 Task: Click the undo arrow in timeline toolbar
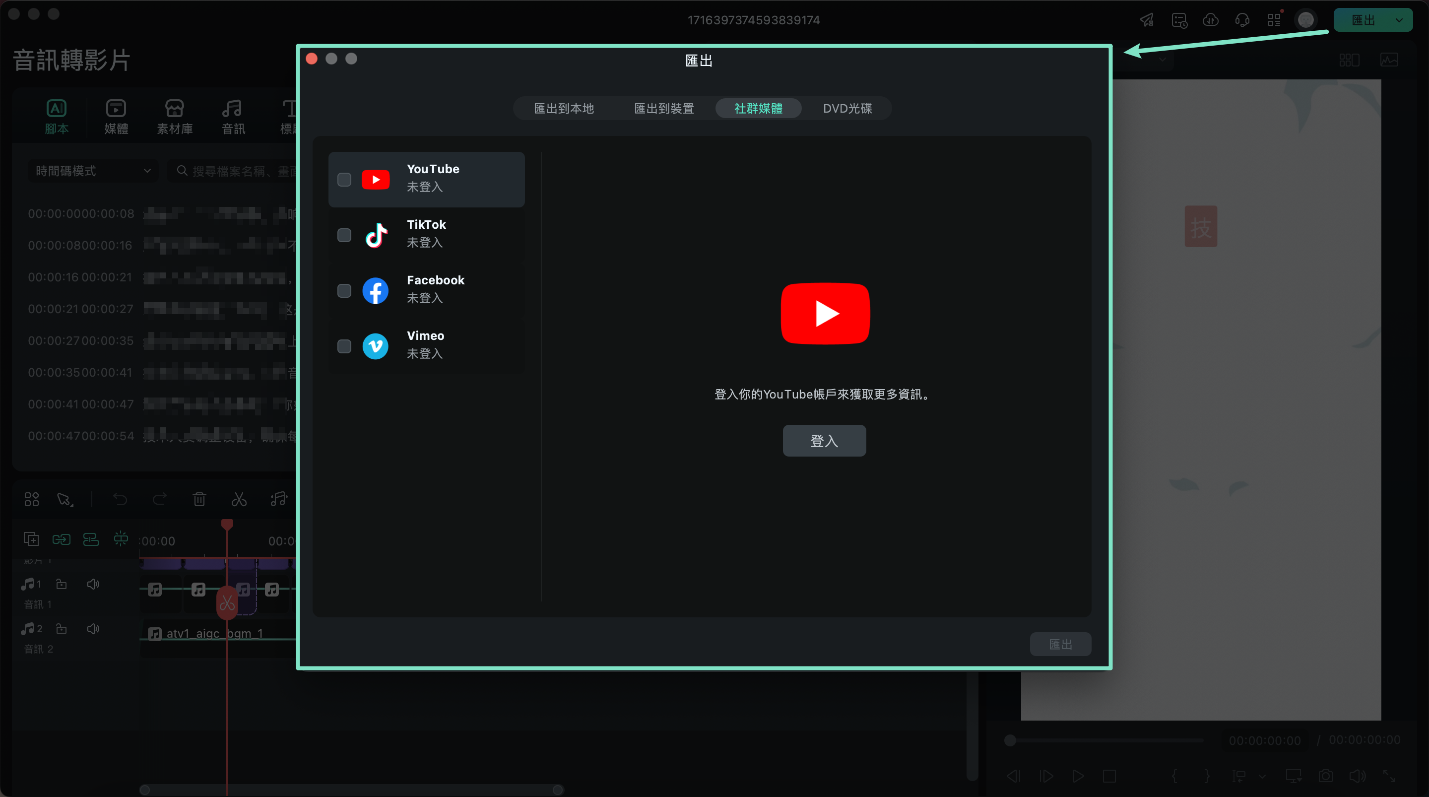(120, 499)
